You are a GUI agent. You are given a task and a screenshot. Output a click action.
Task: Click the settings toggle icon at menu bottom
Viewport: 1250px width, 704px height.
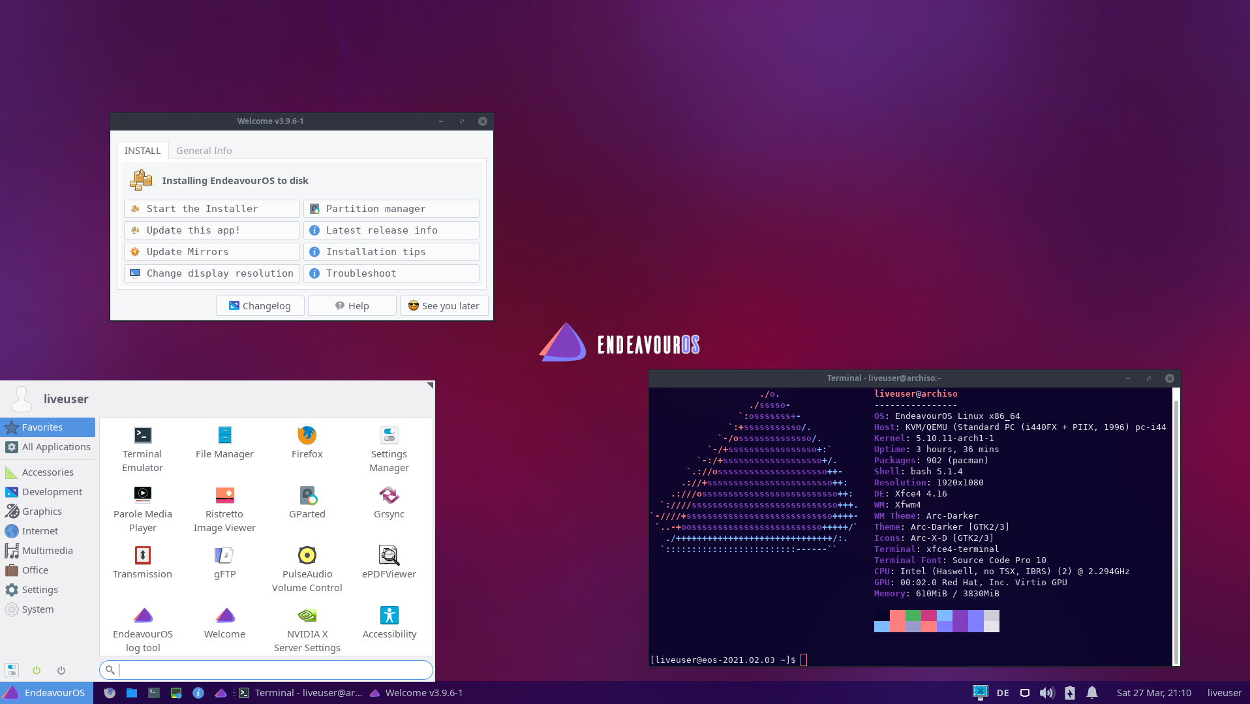(x=12, y=670)
